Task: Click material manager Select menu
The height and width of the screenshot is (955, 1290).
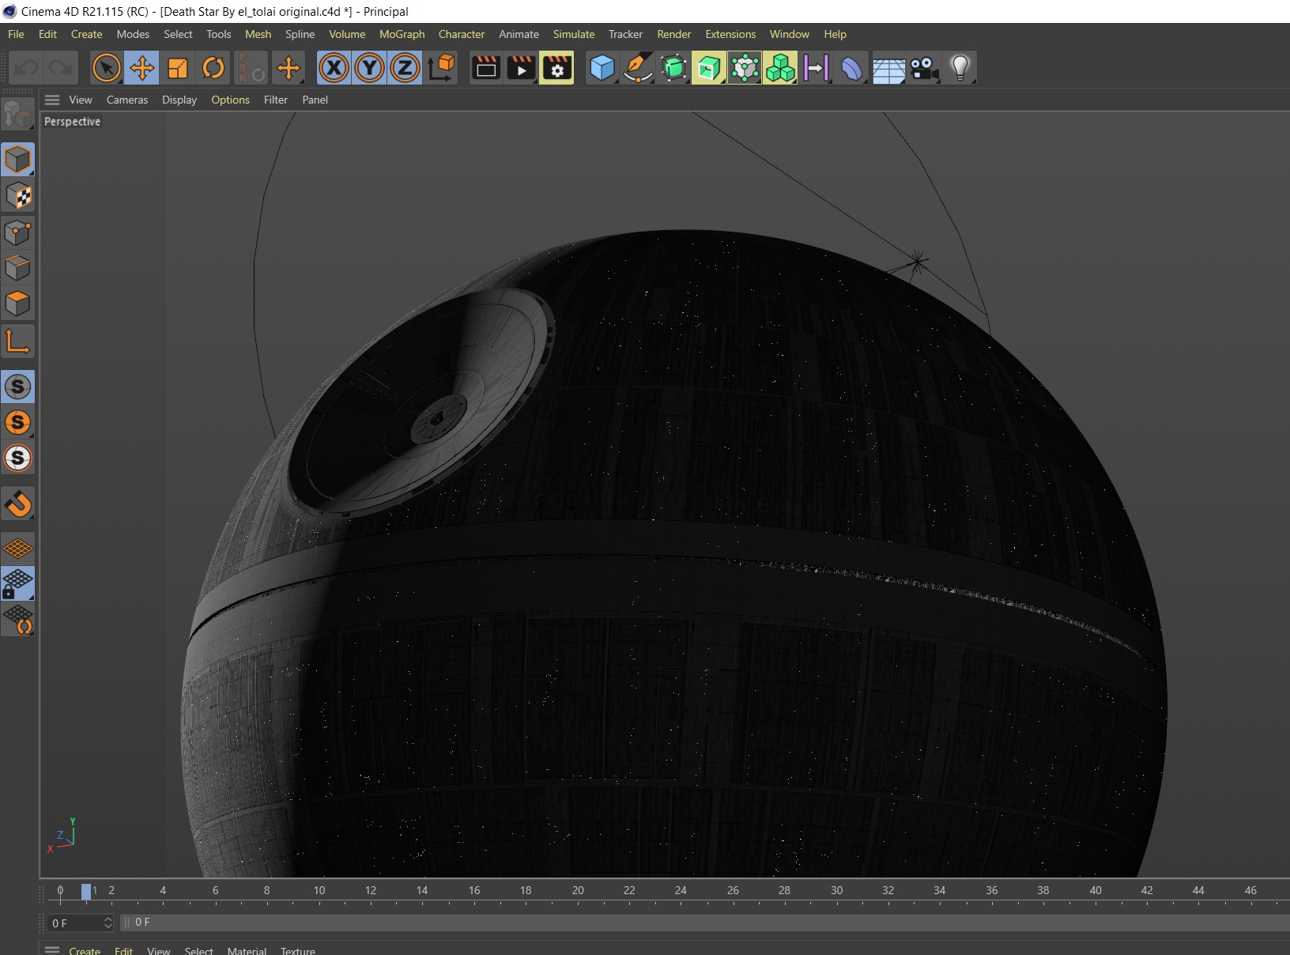Action: point(198,950)
